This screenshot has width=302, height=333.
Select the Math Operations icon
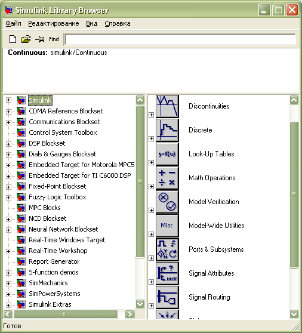click(x=167, y=178)
